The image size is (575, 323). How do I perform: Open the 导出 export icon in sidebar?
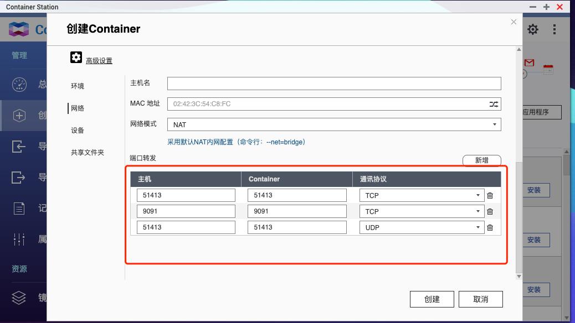(x=19, y=177)
